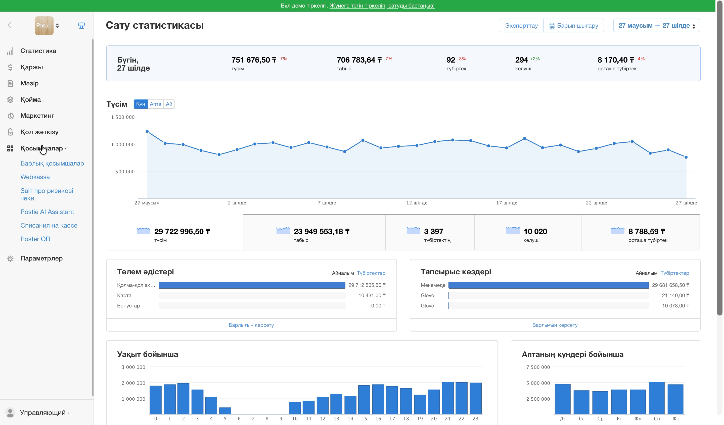Image resolution: width=724 pixels, height=425 pixels.
Task: Open the Қойма layers icon
Action: pyautogui.click(x=10, y=100)
